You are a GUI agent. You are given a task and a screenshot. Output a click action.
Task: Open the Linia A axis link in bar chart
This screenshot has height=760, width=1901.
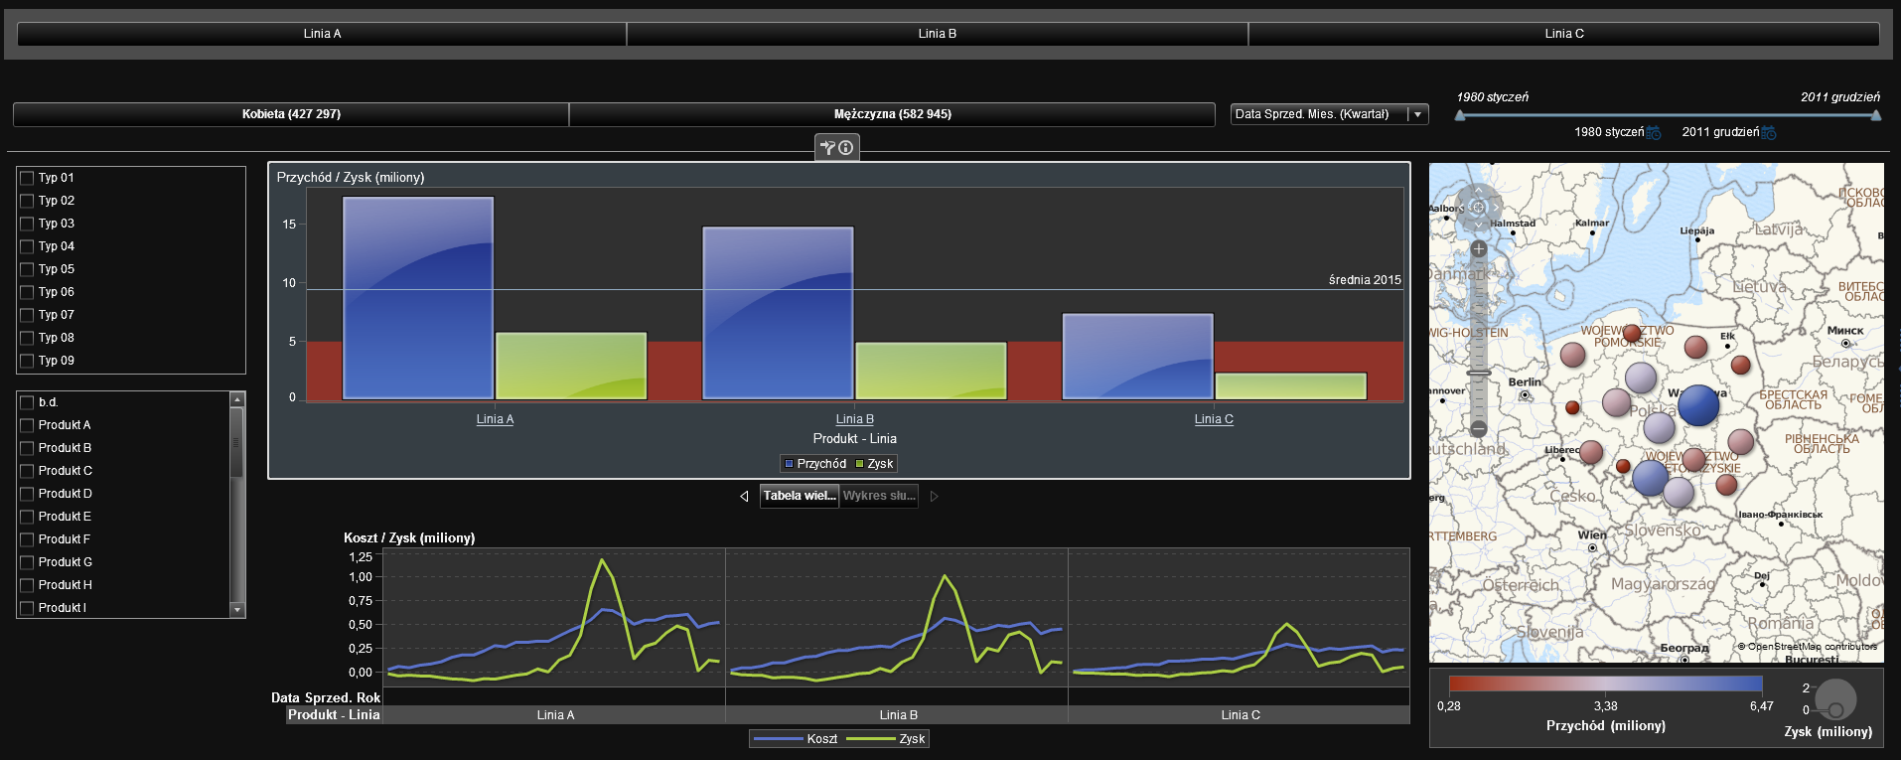click(x=495, y=419)
